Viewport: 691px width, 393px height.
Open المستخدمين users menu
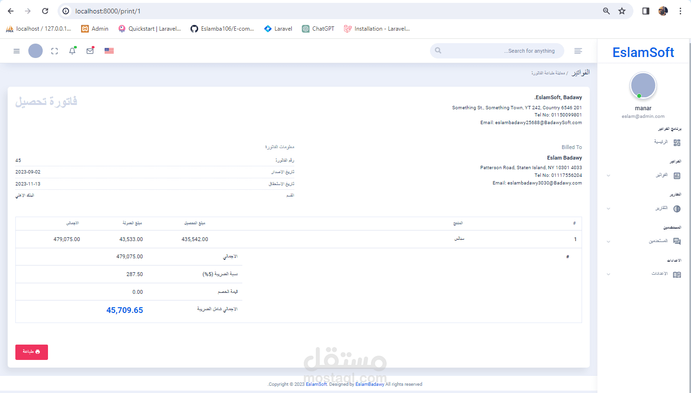click(658, 241)
